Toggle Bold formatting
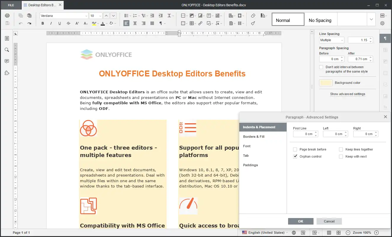Viewport: 392px width, 237px height. (43, 23)
